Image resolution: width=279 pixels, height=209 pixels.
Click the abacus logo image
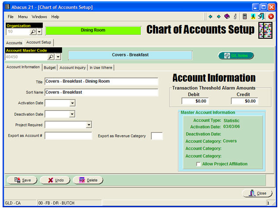point(265,30)
